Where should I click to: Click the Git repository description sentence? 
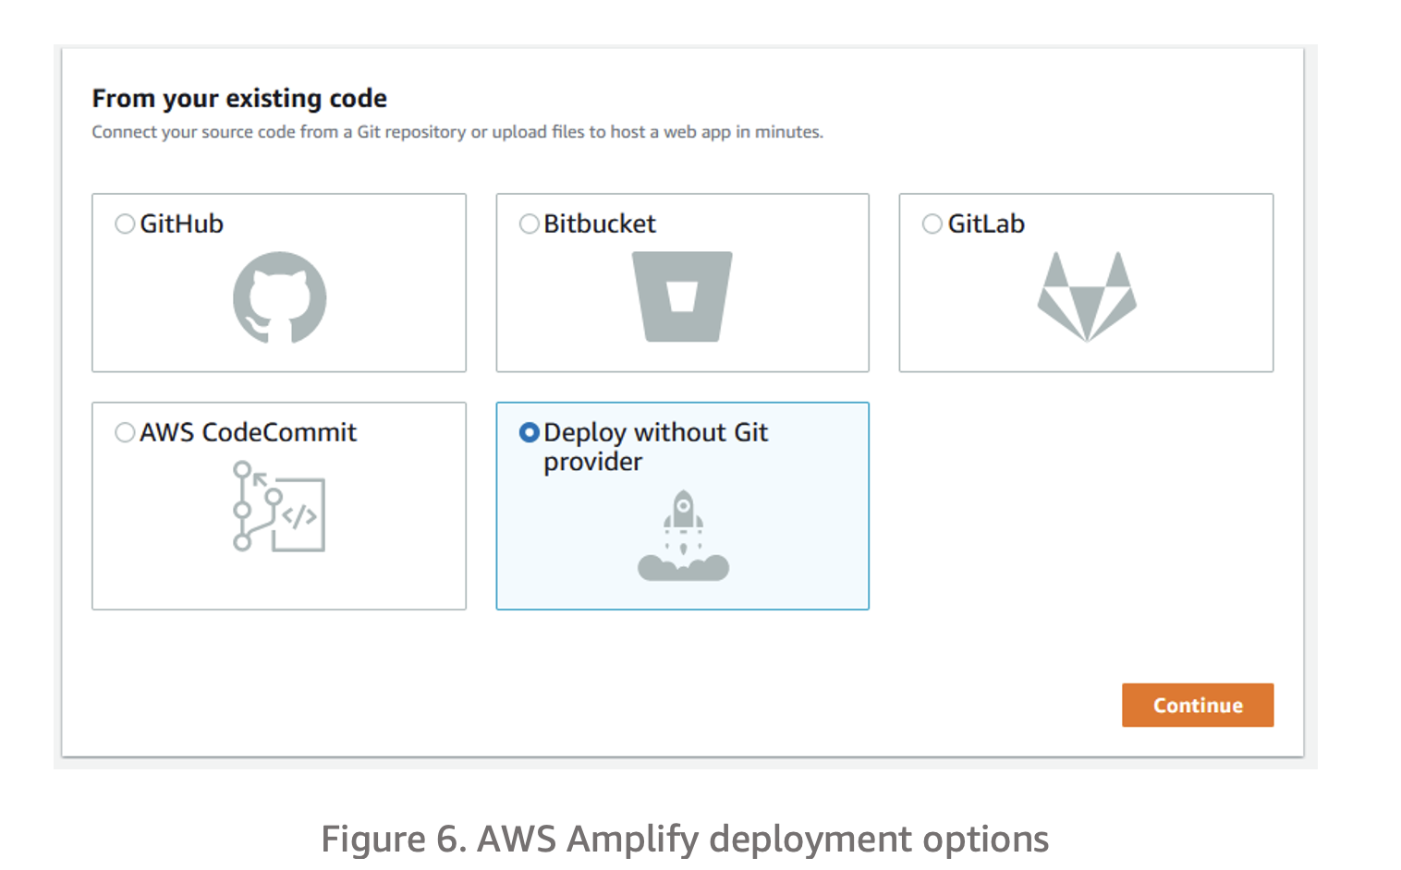point(457,132)
